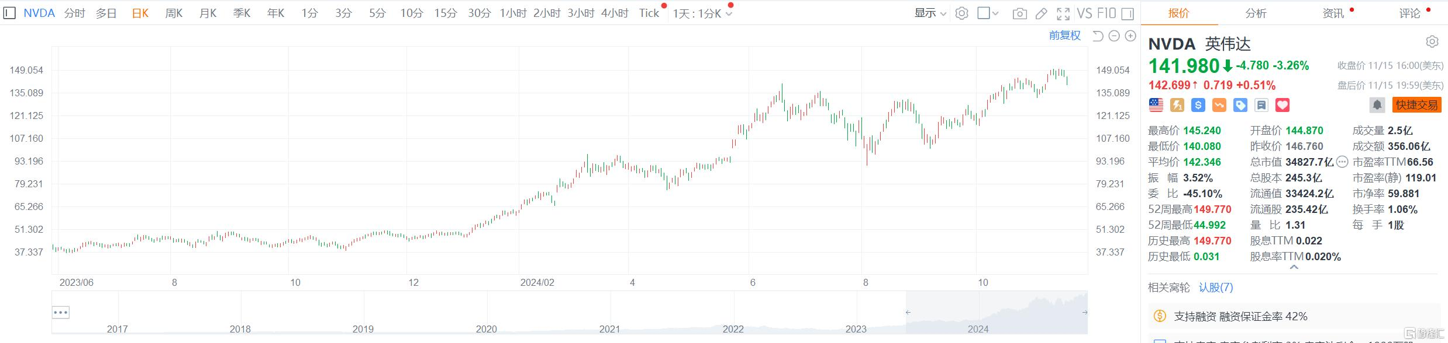Switch to 1分 one-minute chart
Screen dimensions: 1448x343
click(x=309, y=13)
